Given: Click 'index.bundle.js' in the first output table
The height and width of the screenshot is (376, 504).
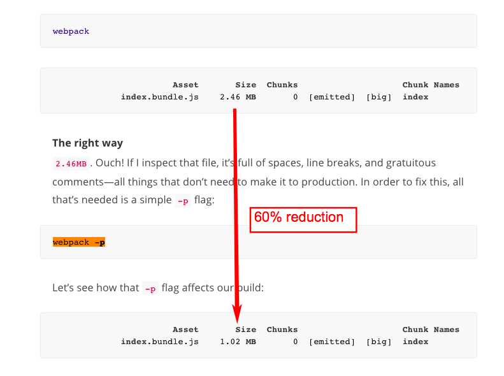Looking at the screenshot, I should (x=160, y=97).
